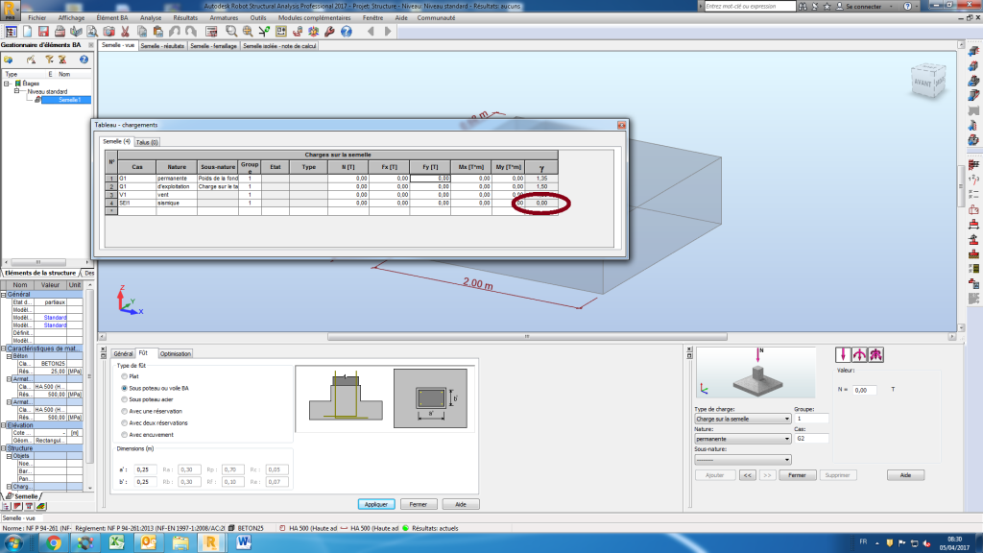
Task: Choose 'Sous poteau acier' radio option
Action: [x=122, y=399]
